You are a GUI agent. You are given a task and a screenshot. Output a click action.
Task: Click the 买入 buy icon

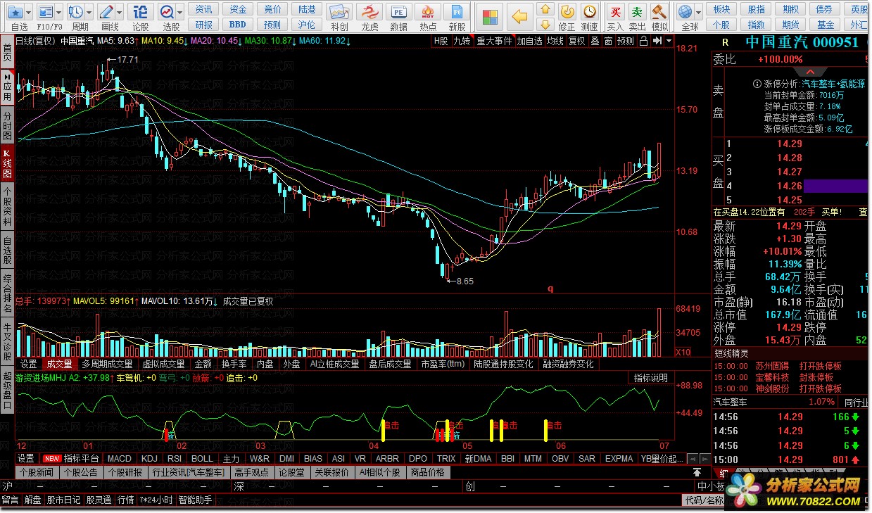[x=615, y=11]
